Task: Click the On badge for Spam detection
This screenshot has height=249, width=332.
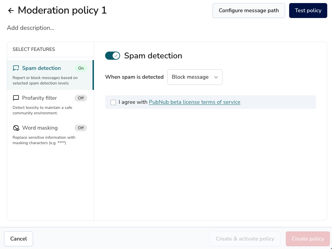Action: click(x=81, y=68)
